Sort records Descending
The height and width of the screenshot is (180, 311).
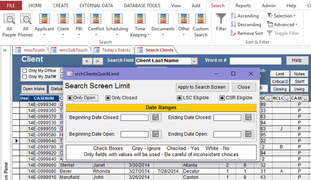(246, 24)
